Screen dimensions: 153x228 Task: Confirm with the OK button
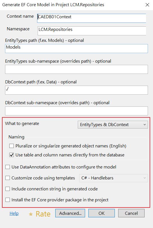pos(102,213)
